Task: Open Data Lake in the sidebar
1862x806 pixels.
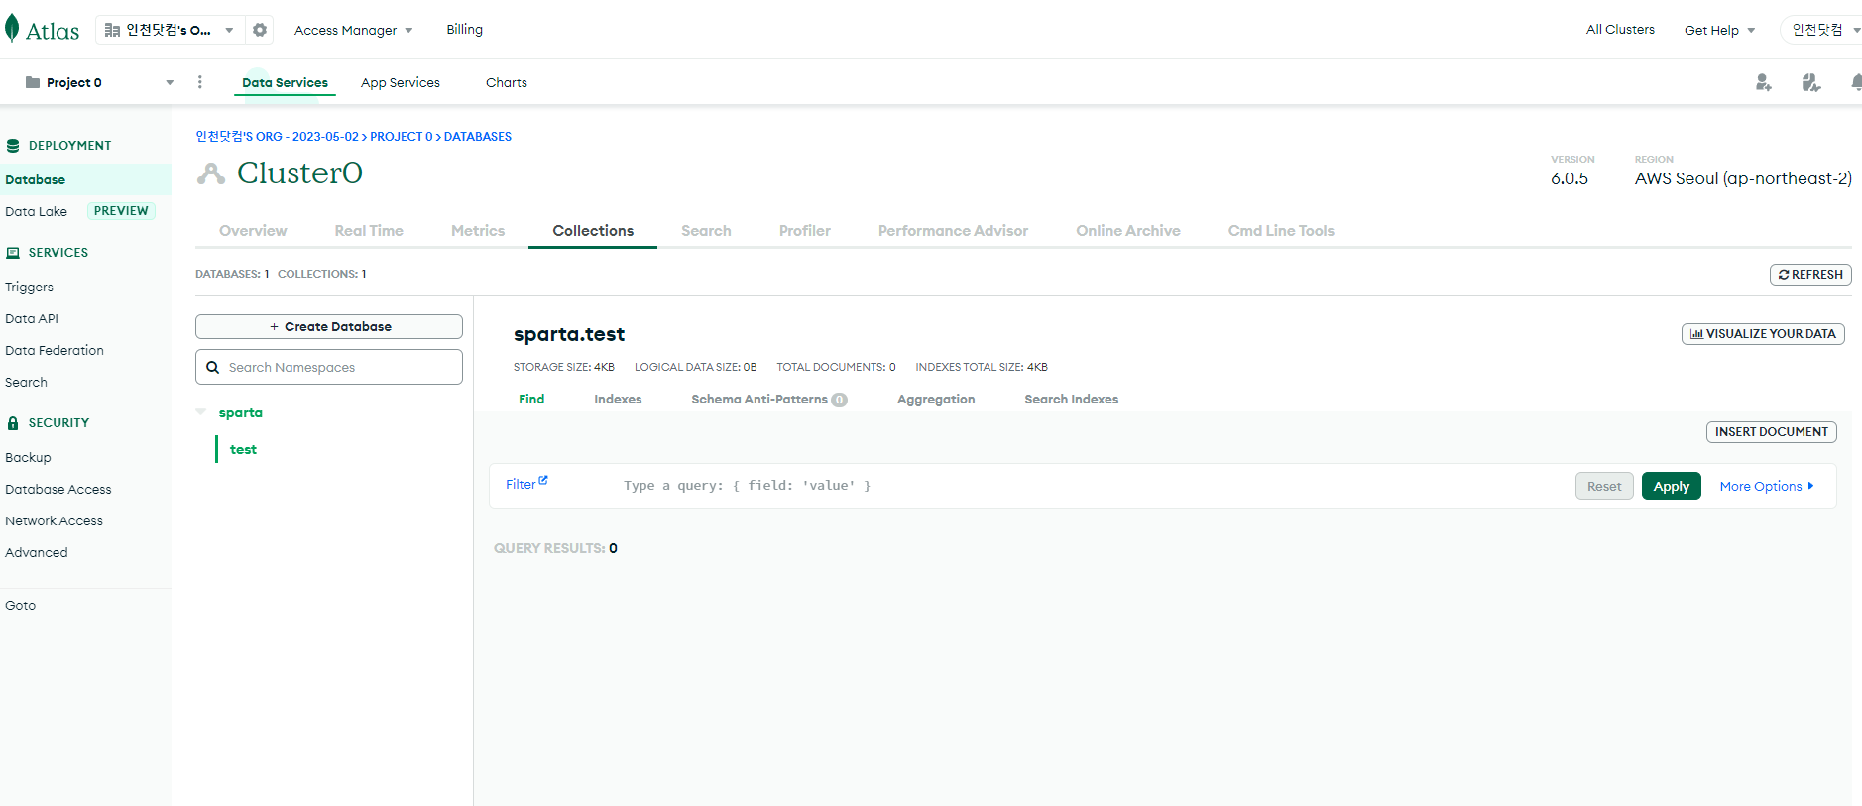Action: [37, 211]
